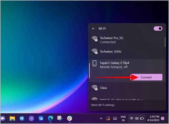
Task: Click the touchpad tray icon
Action: click(x=115, y=119)
